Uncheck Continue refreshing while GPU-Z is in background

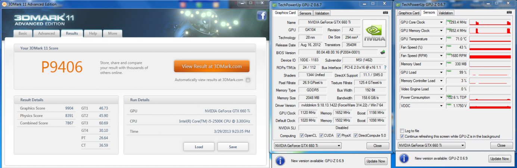click(x=402, y=136)
